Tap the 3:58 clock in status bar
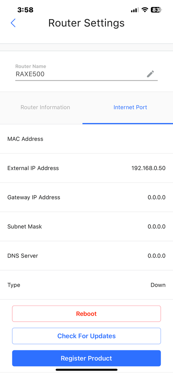 point(25,10)
